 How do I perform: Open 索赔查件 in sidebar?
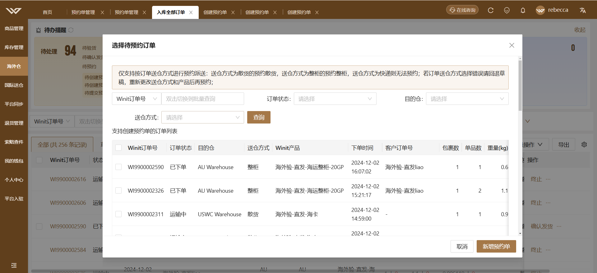click(14, 142)
